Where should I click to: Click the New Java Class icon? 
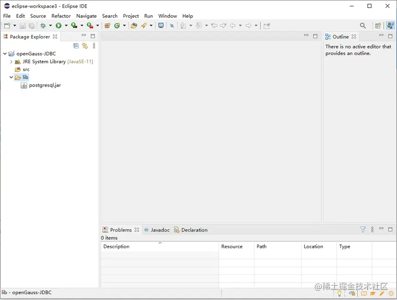(117, 26)
